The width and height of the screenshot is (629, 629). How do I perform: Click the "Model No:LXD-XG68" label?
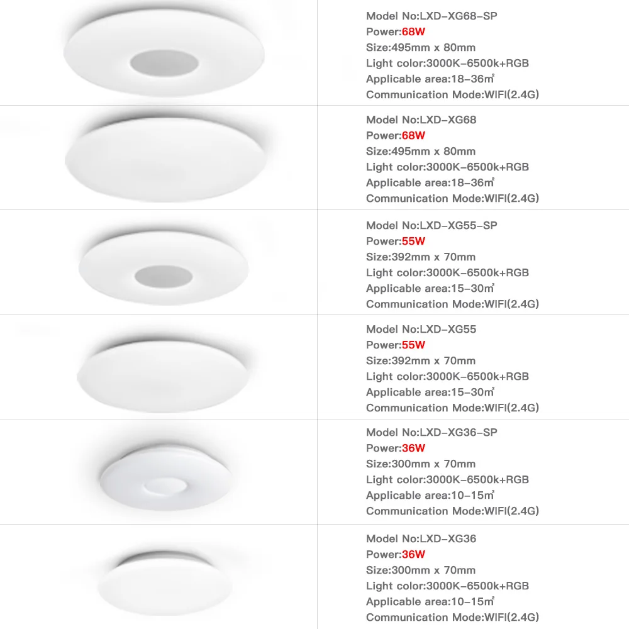click(421, 120)
